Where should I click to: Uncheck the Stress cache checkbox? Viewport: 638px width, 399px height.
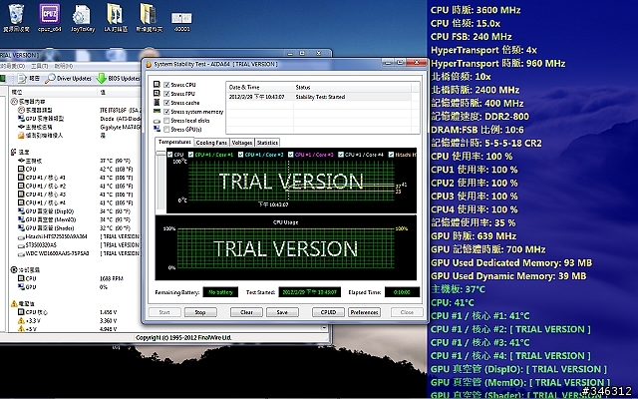pos(166,103)
